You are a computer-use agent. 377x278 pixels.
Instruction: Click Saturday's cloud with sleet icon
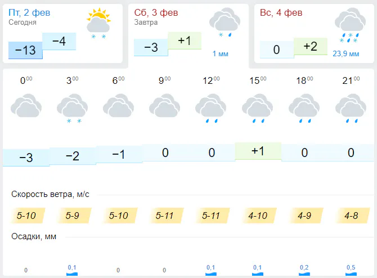(224, 23)
